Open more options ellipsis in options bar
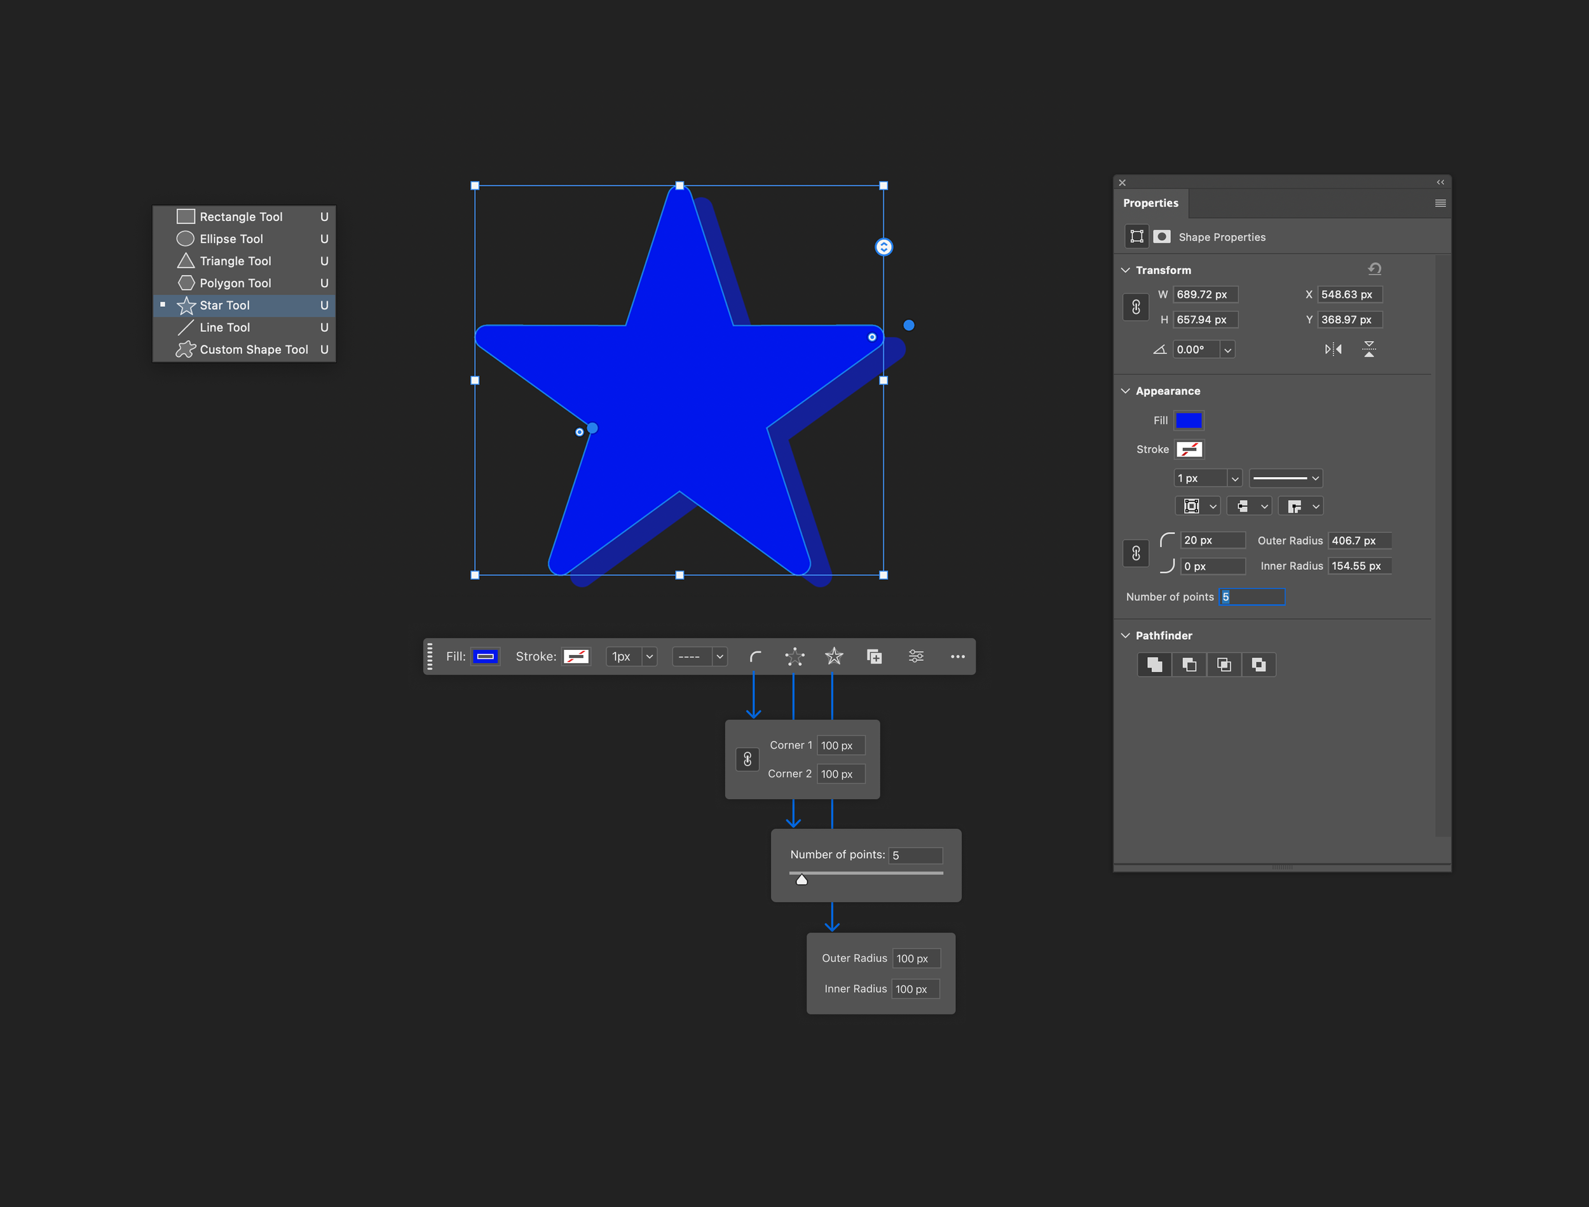1589x1207 pixels. point(957,656)
